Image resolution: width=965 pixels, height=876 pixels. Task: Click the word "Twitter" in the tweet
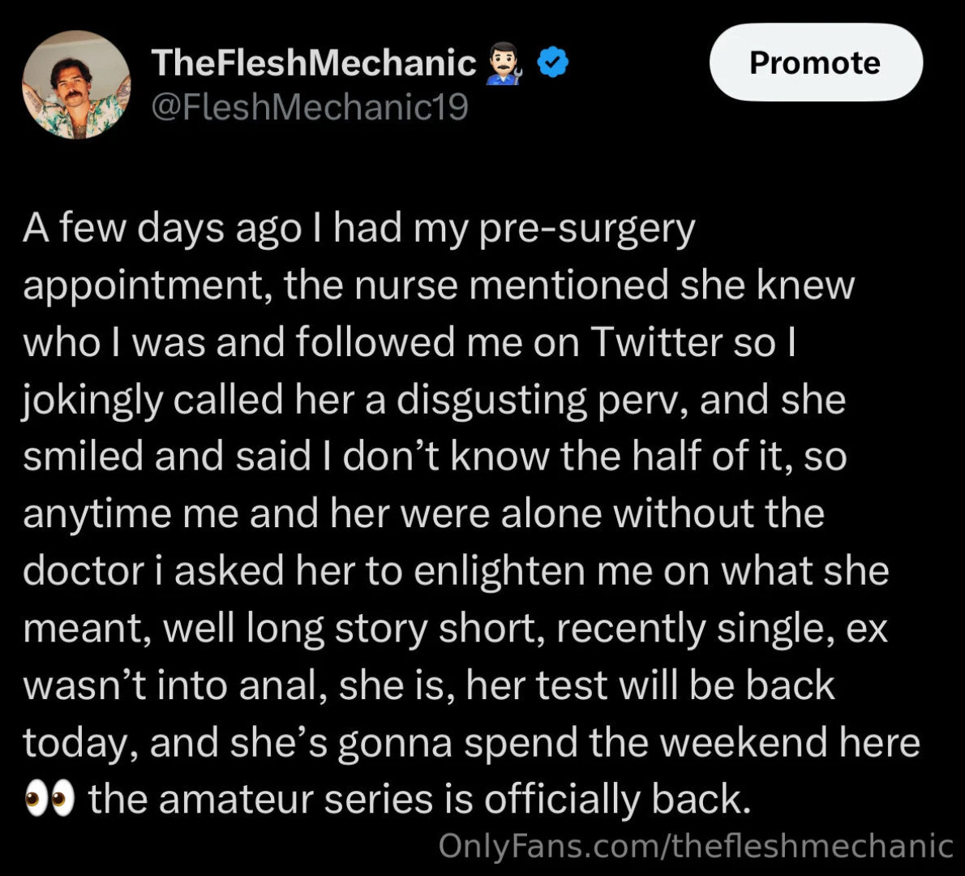[655, 342]
